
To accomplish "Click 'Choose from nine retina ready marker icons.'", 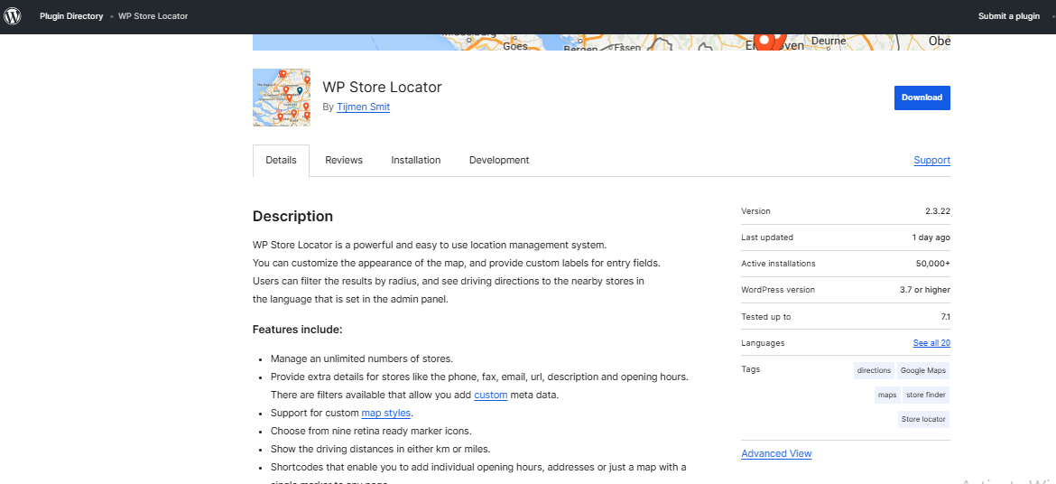I will pyautogui.click(x=371, y=431).
